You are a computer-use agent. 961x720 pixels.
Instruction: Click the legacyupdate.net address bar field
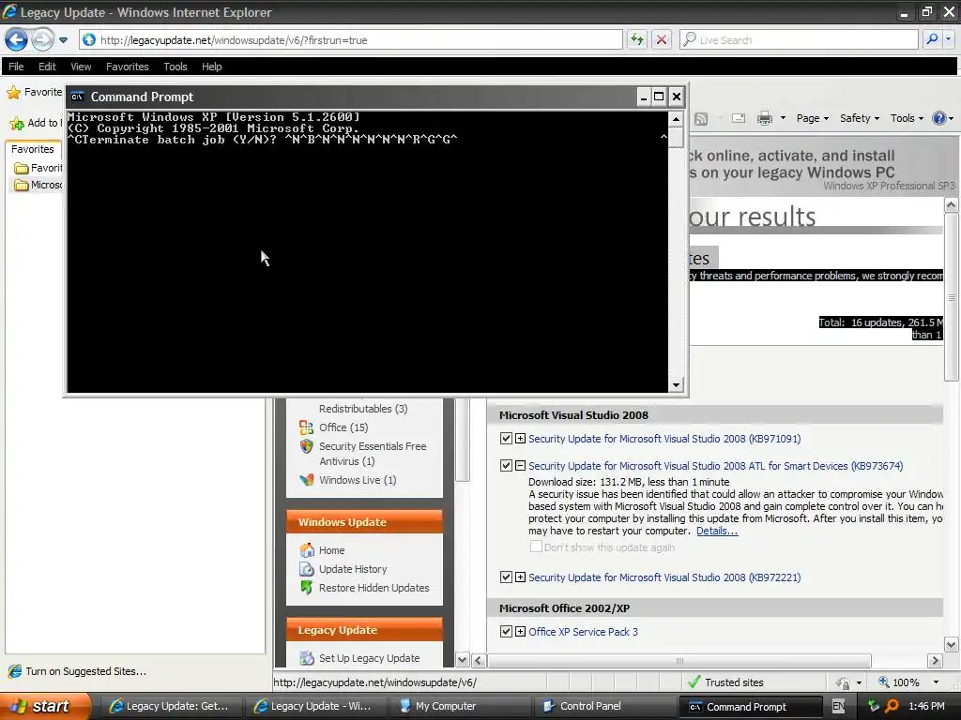point(351,39)
